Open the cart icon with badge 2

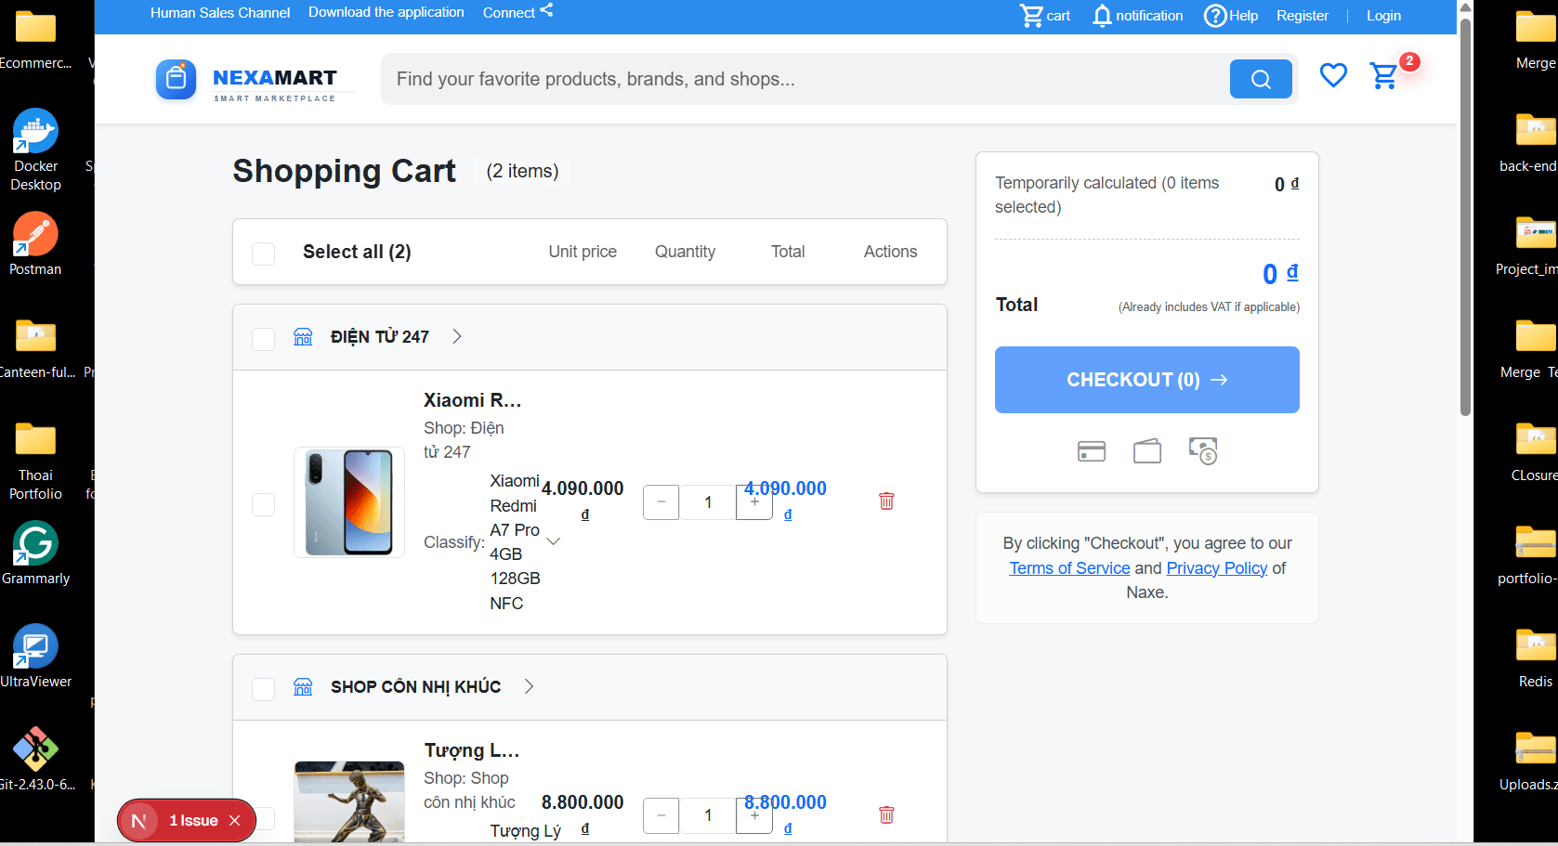click(1384, 75)
